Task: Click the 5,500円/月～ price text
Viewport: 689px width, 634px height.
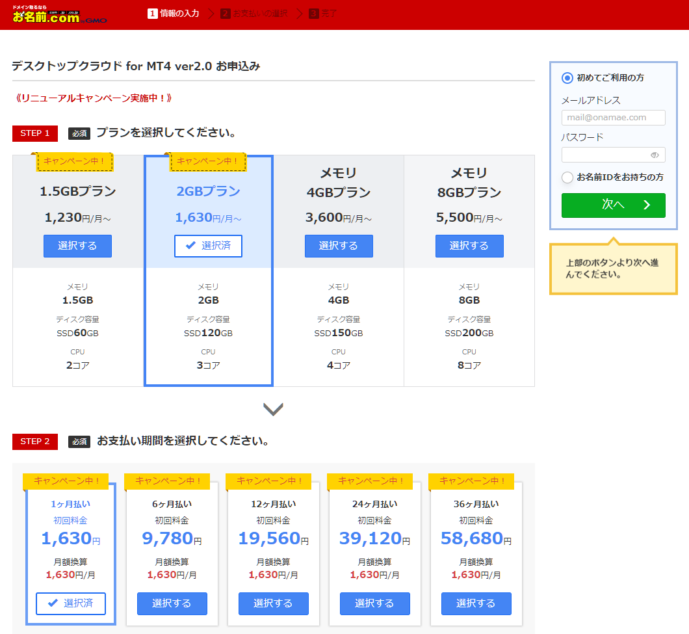Action: [469, 218]
